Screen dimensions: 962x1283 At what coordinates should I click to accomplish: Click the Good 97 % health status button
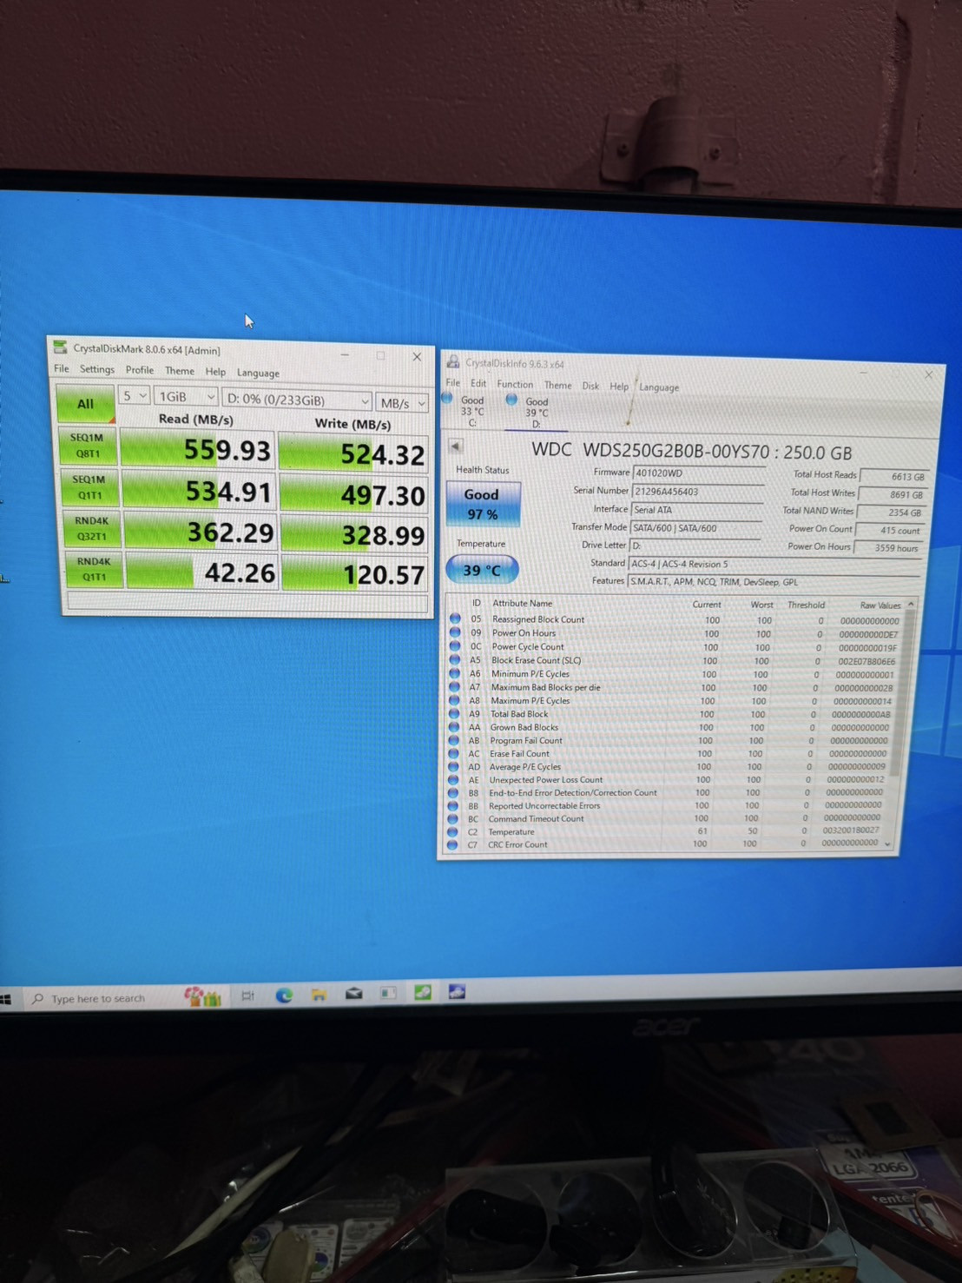(483, 504)
